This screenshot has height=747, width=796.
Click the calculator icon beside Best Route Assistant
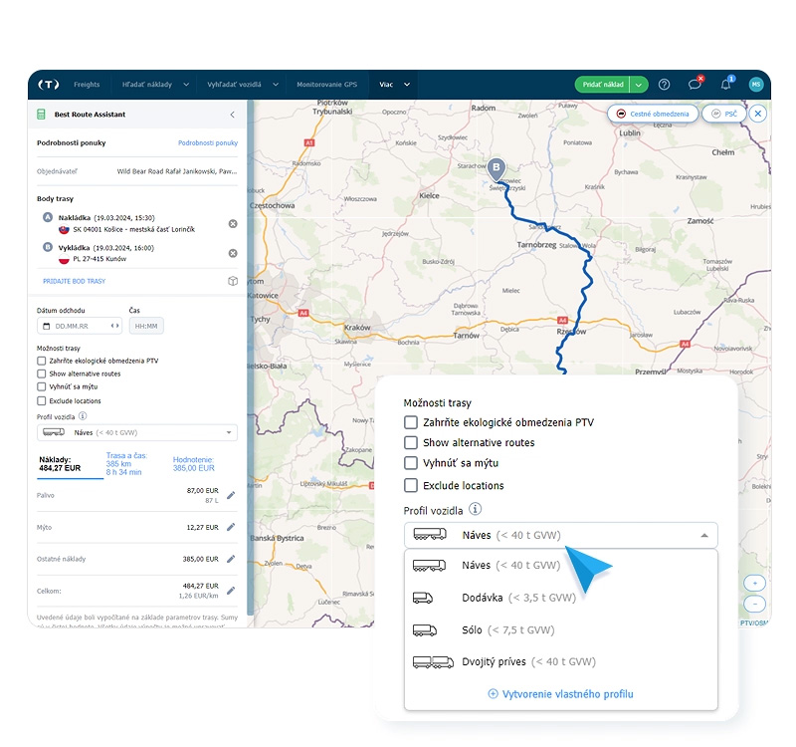tap(41, 115)
